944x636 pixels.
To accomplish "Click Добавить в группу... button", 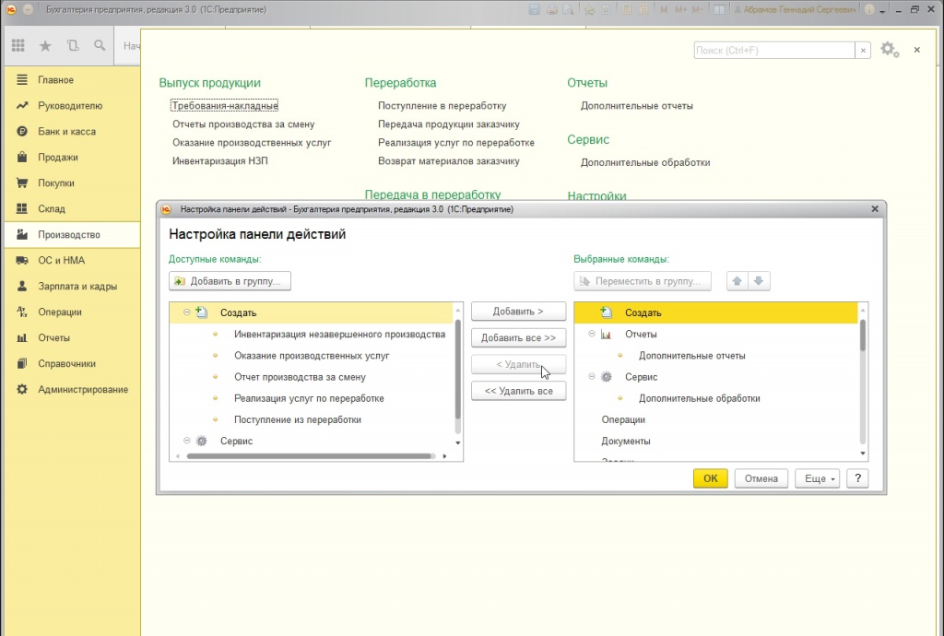I will (230, 281).
